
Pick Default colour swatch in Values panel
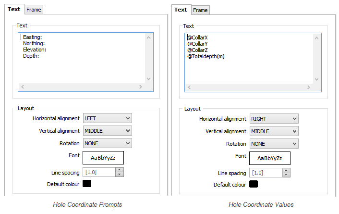tap(254, 184)
